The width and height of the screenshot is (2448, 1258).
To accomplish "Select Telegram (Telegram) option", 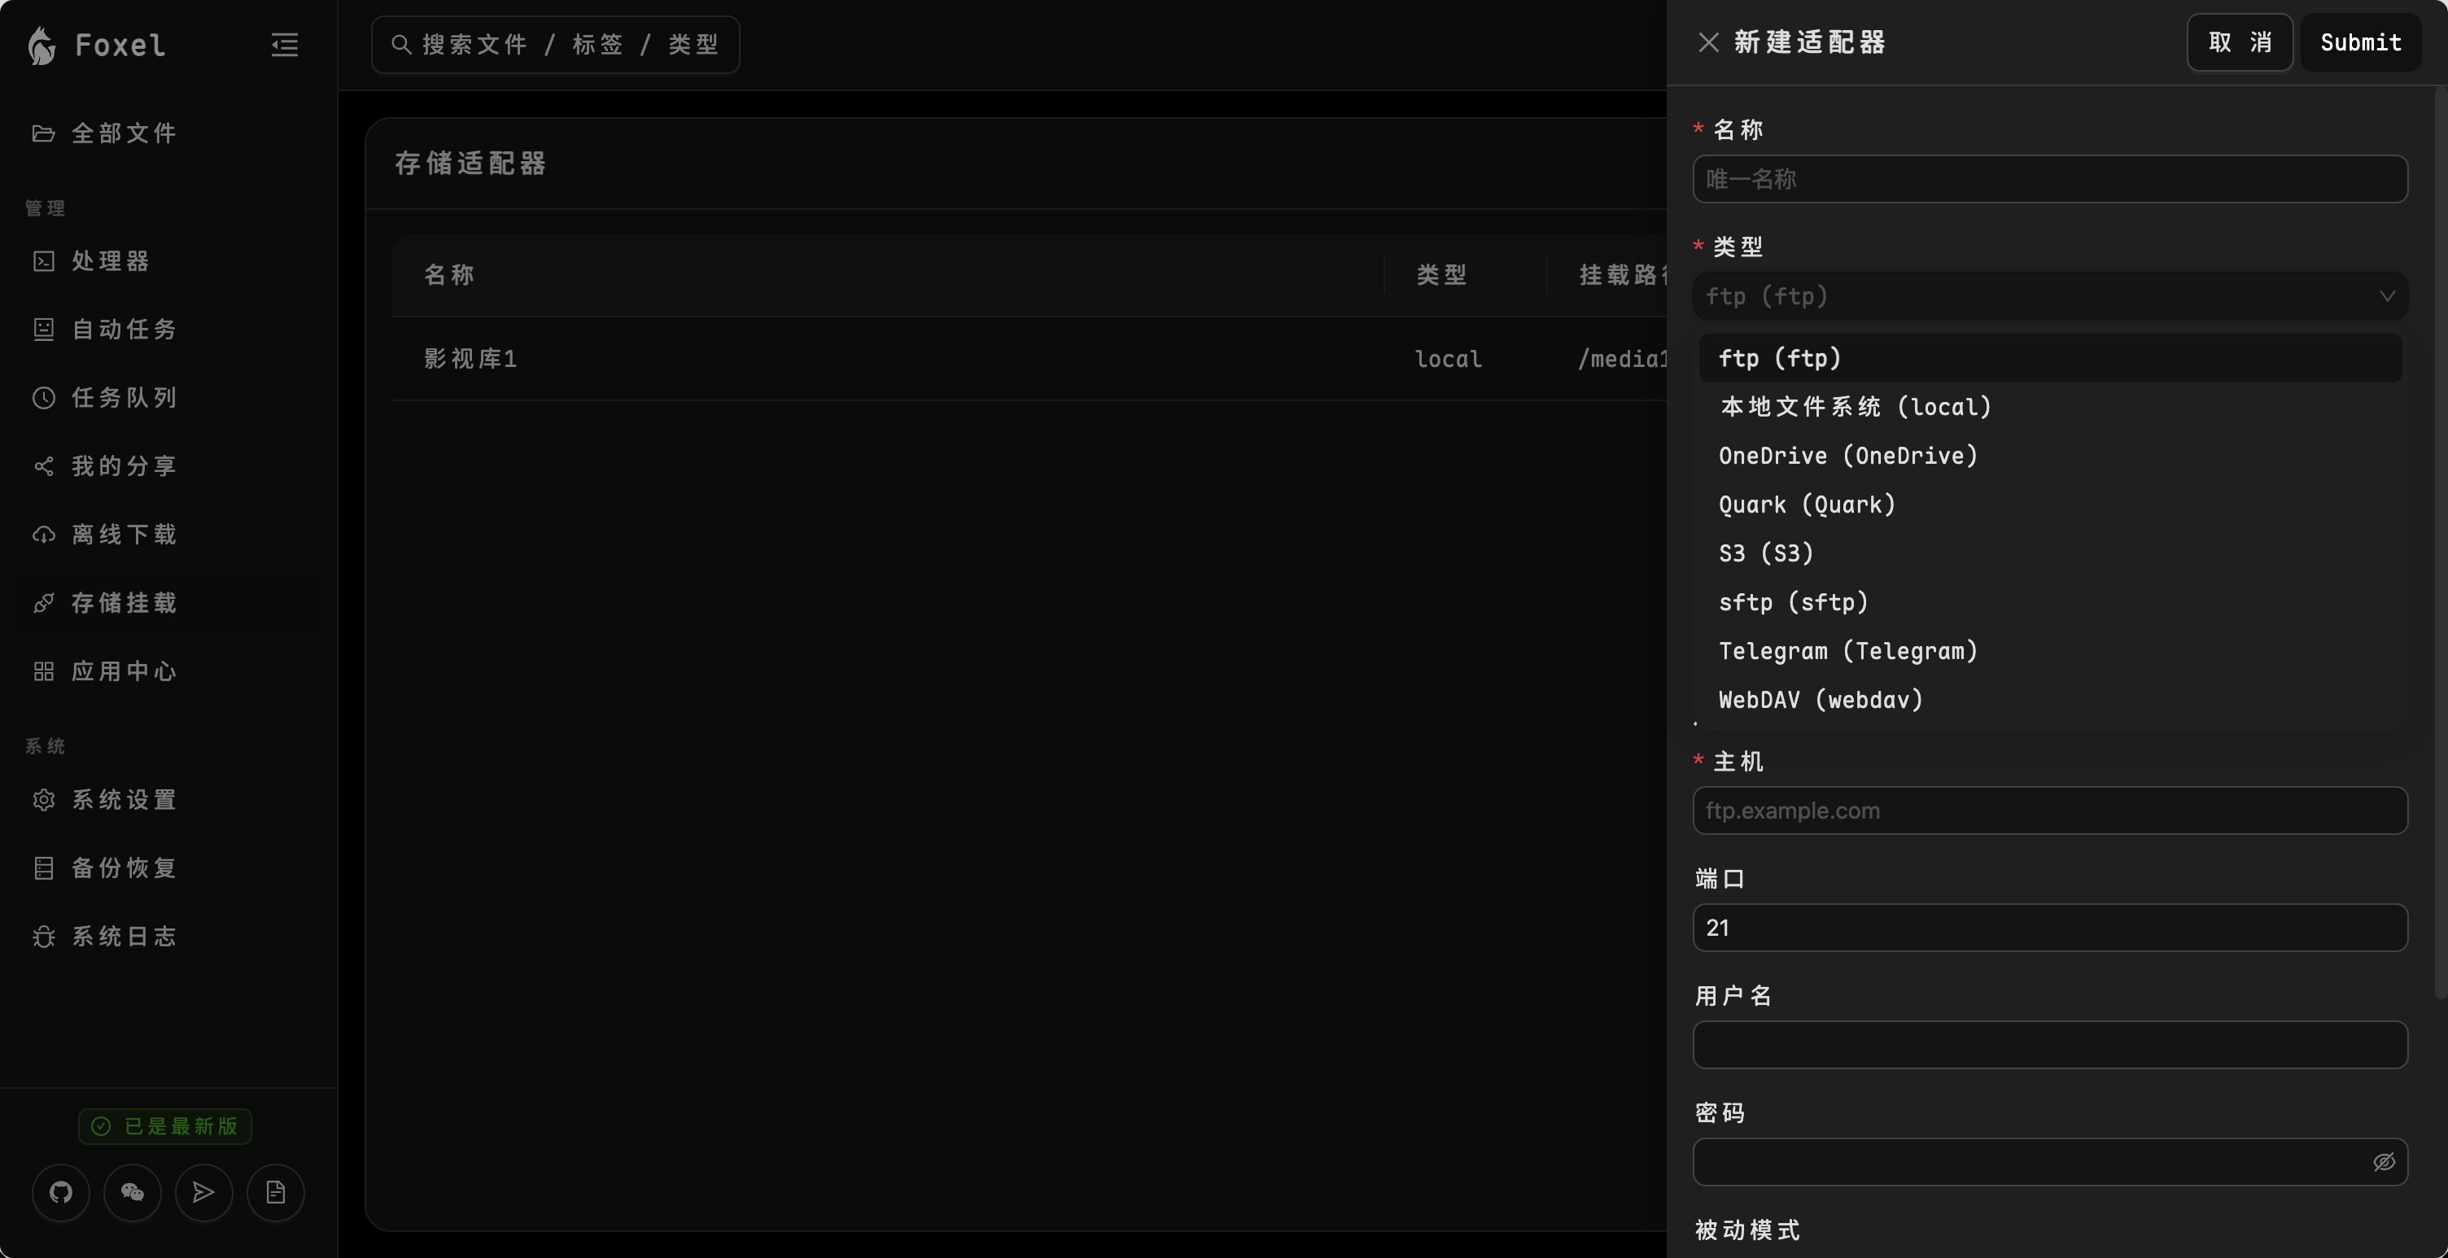I will [2050, 652].
